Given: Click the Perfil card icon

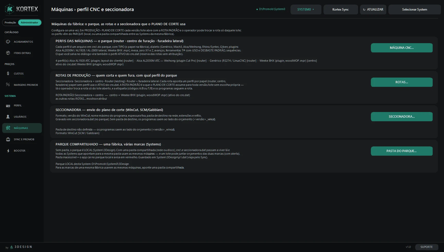Looking at the screenshot, I should click(8, 106).
